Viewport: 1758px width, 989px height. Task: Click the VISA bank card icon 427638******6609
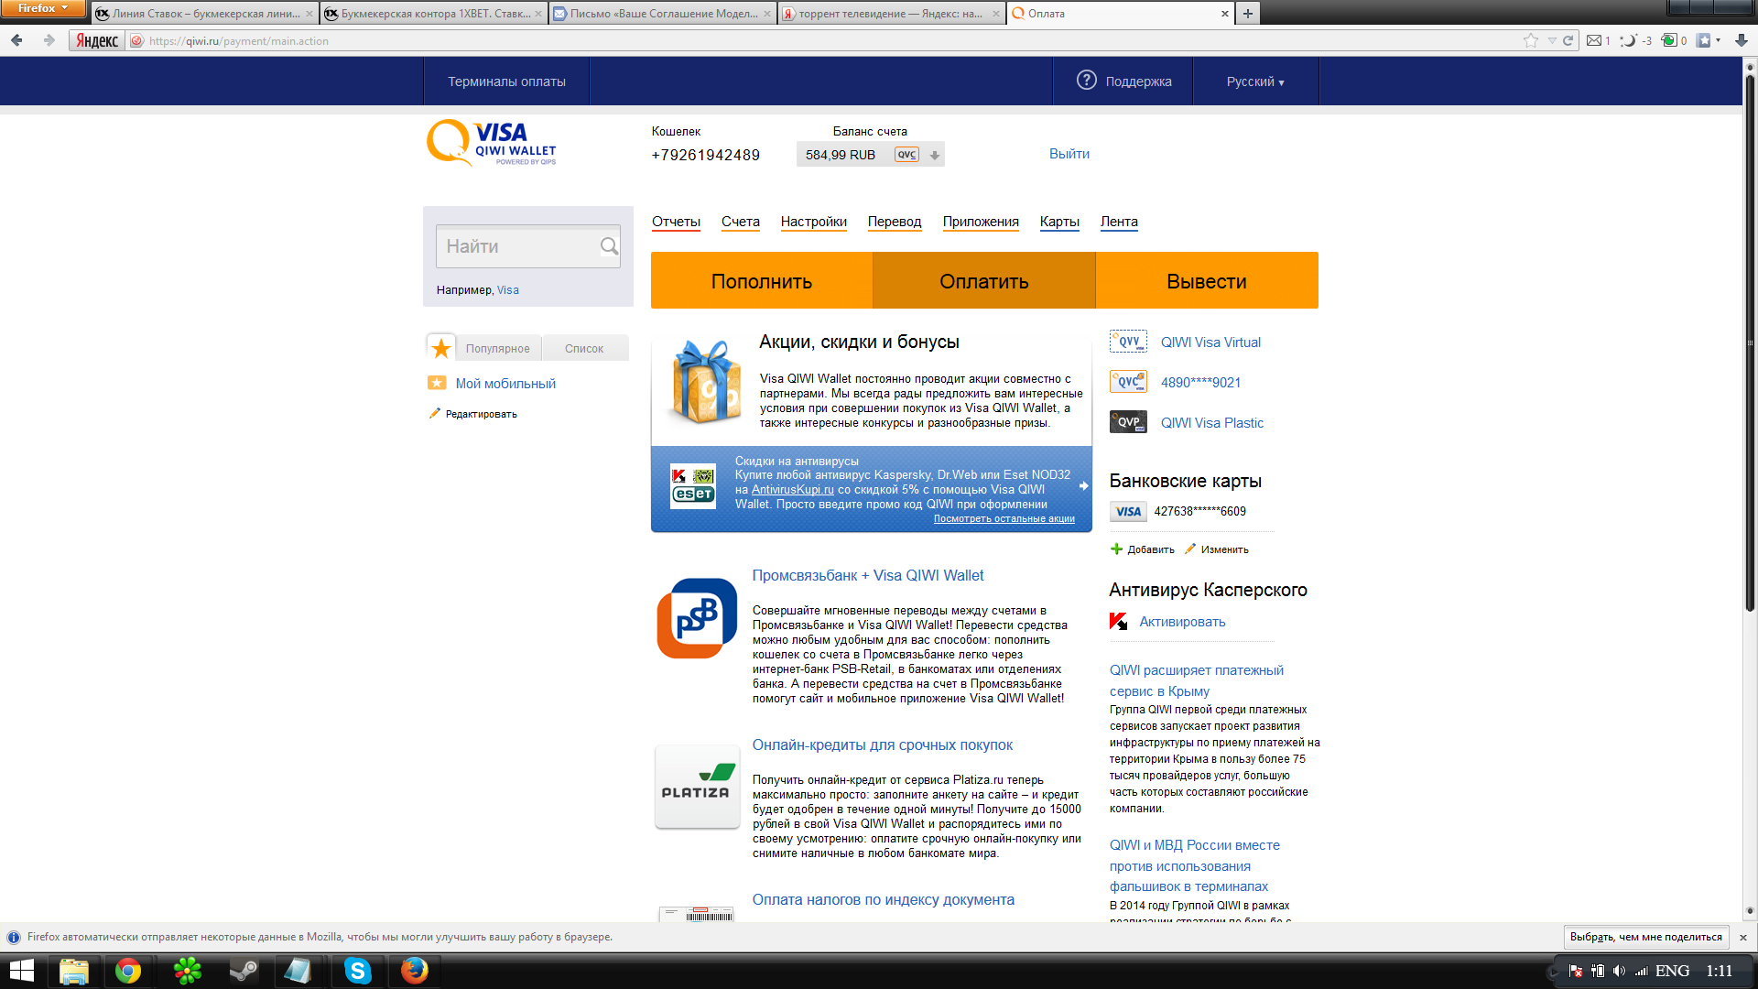tap(1128, 512)
